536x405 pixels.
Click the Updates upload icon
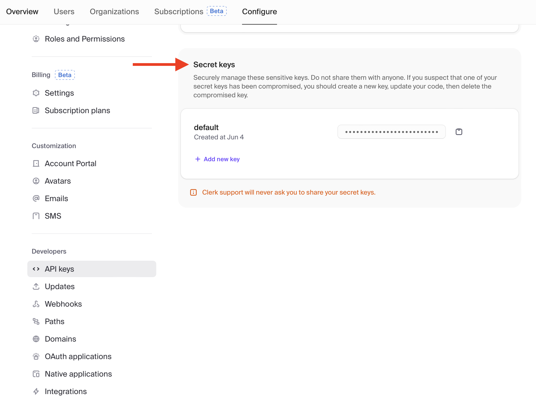pos(36,286)
